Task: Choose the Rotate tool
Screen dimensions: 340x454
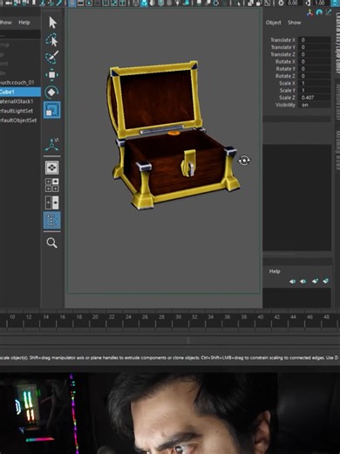Action: tap(51, 92)
